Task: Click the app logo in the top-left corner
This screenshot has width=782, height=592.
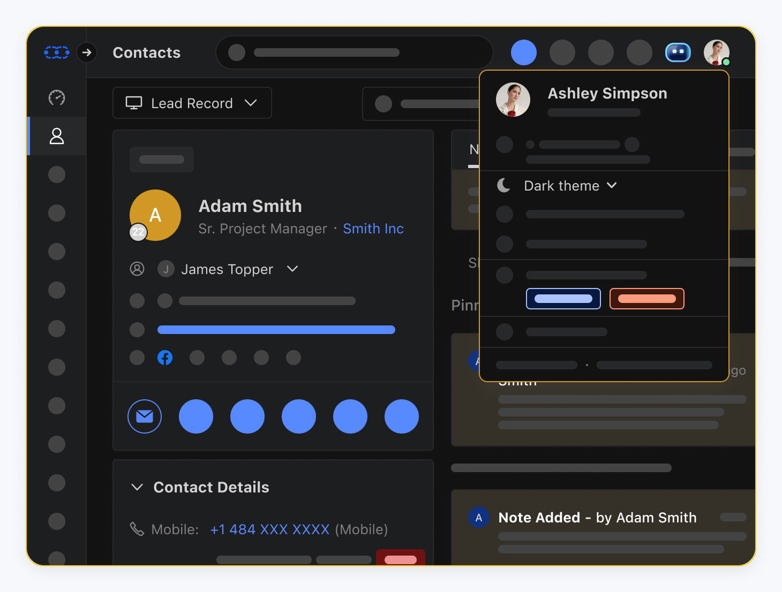Action: coord(57,52)
